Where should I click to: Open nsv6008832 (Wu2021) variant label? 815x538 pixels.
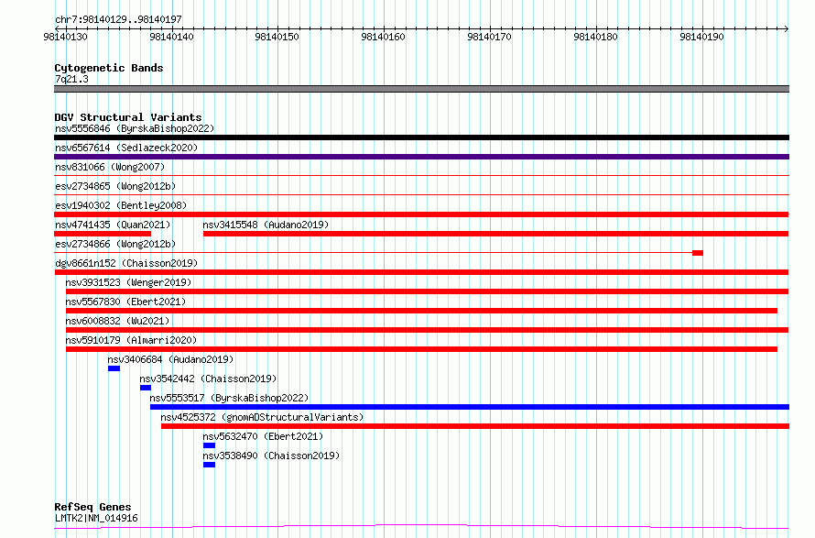[x=117, y=321]
